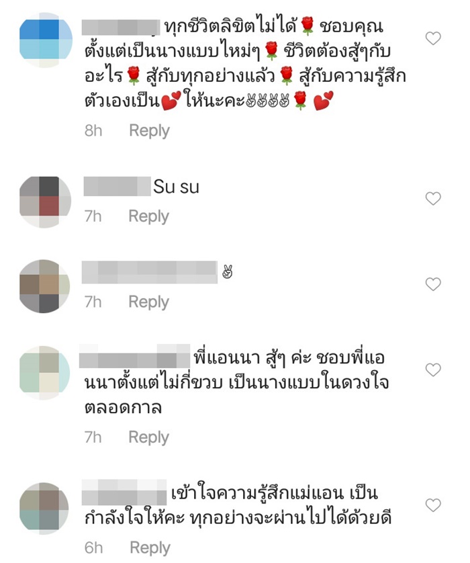Open blurred username before "Su su"

click(x=117, y=186)
